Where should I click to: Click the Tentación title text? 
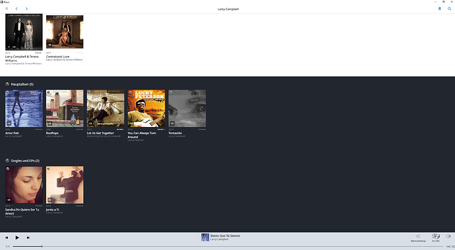[x=175, y=133]
